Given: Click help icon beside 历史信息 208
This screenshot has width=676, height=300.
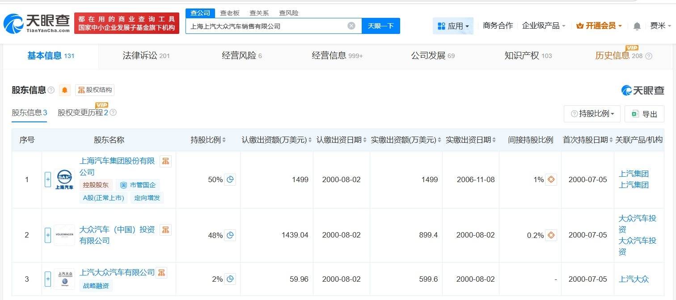Looking at the screenshot, I should click(649, 56).
